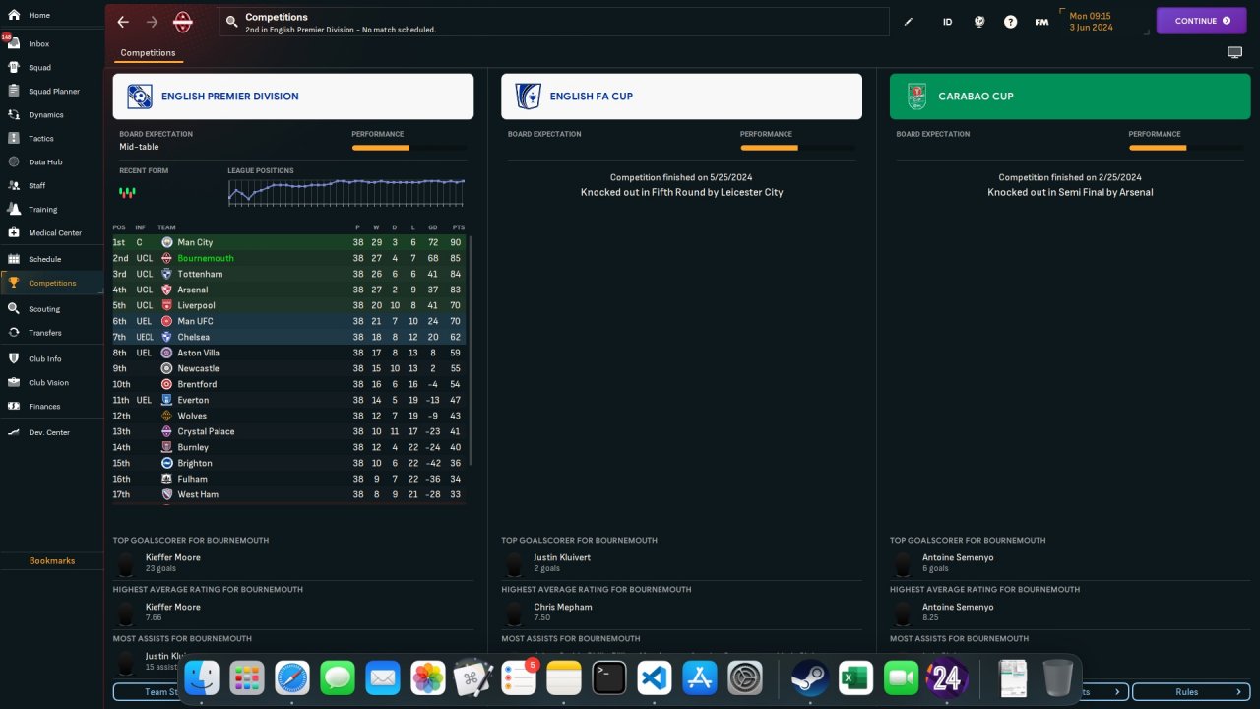1260x709 pixels.
Task: Open Data Hub in the sidebar
Action: coord(52,162)
